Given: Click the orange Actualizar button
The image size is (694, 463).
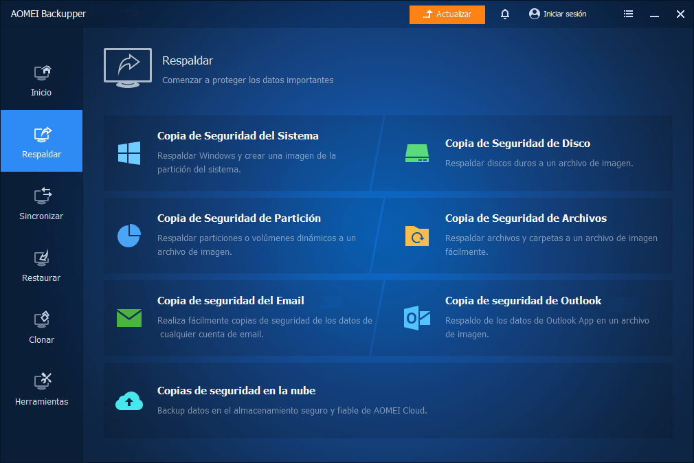Looking at the screenshot, I should [x=447, y=14].
